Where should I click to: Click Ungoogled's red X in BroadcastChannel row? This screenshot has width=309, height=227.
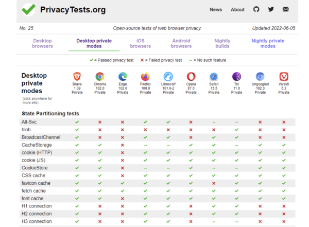tap(260, 137)
